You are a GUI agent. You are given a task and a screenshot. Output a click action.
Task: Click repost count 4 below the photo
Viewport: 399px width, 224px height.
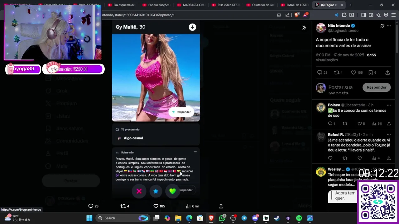125,206
